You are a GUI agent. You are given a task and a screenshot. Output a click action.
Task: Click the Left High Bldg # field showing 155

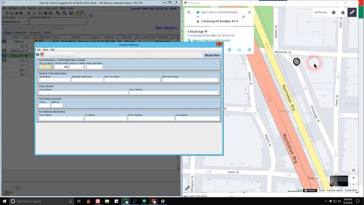(x=61, y=67)
